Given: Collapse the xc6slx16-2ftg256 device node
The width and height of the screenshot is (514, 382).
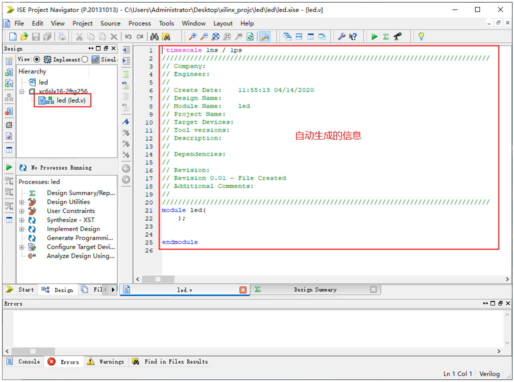Looking at the screenshot, I should [x=22, y=91].
